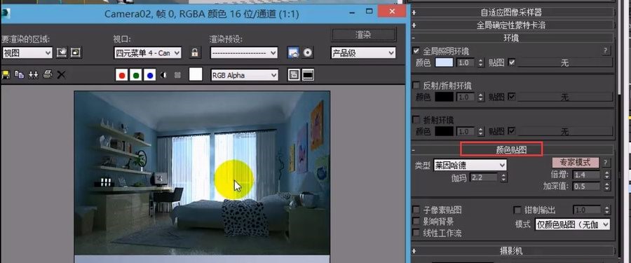
Task: Open the render setup dialog icon
Action: tap(293, 53)
